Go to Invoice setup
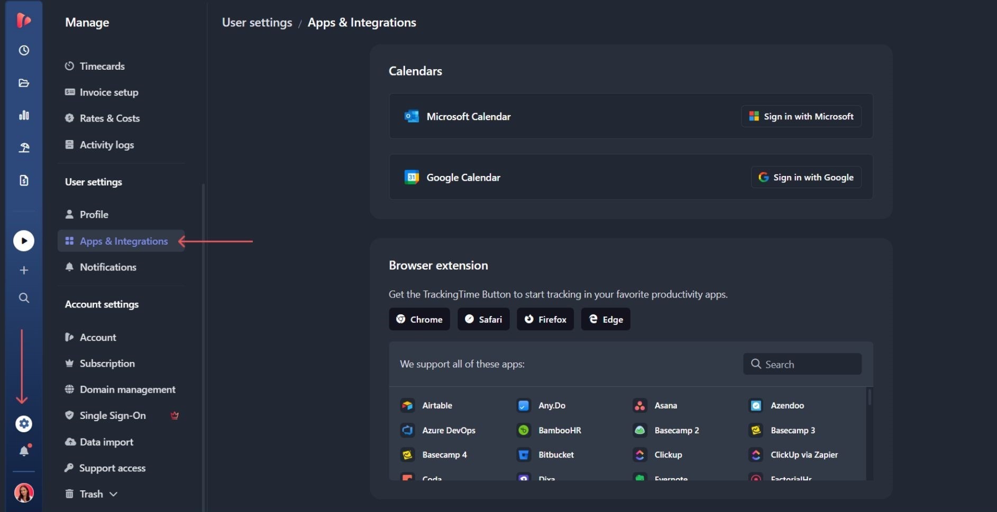997x512 pixels. point(102,92)
